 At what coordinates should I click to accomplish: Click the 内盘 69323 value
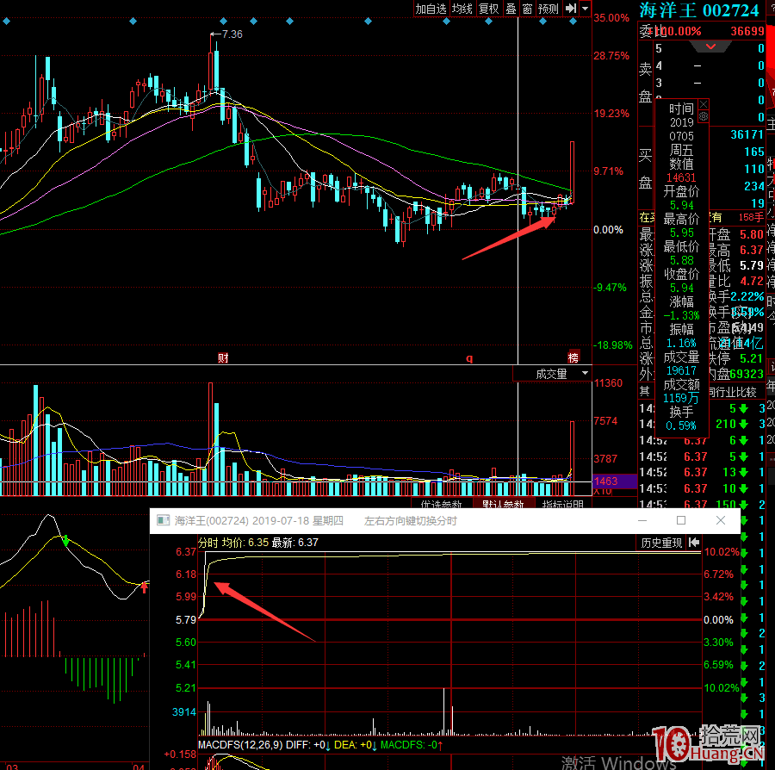pos(747,374)
